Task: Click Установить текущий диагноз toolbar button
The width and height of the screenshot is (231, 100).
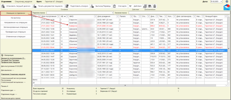Action: click(16, 6)
